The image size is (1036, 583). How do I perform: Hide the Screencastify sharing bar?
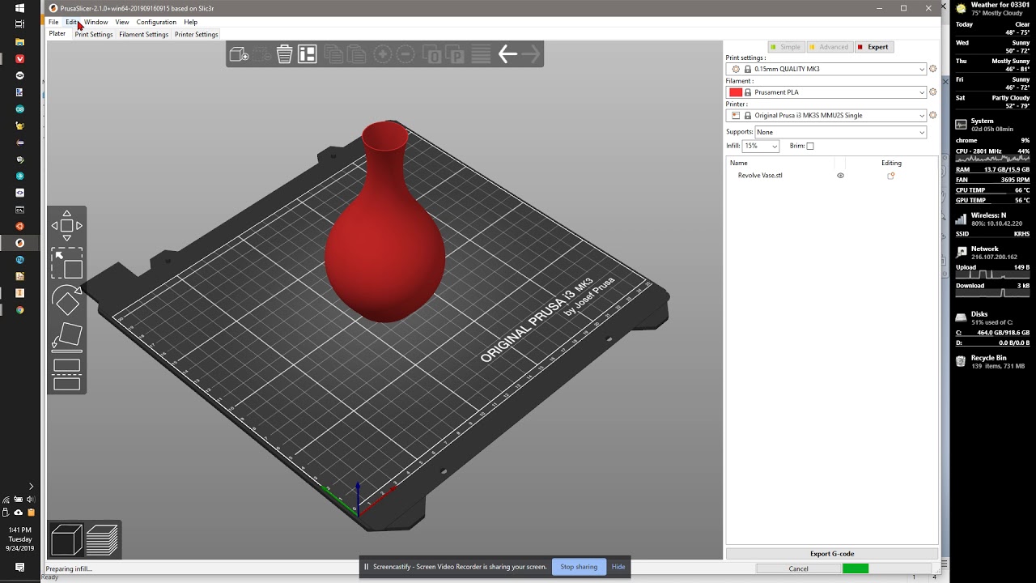tap(618, 567)
